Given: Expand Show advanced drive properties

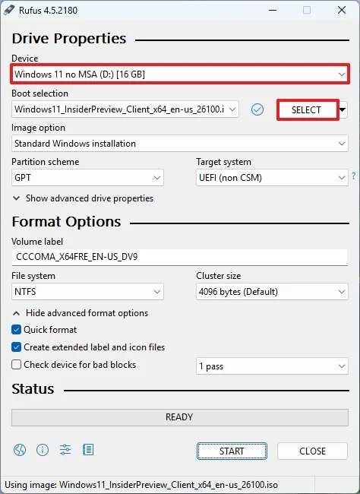Looking at the screenshot, I should 83,198.
